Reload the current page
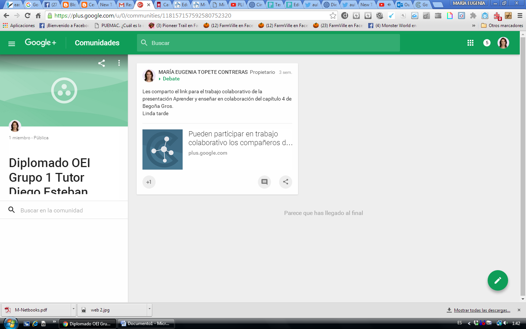This screenshot has height=329, width=526. click(x=27, y=16)
